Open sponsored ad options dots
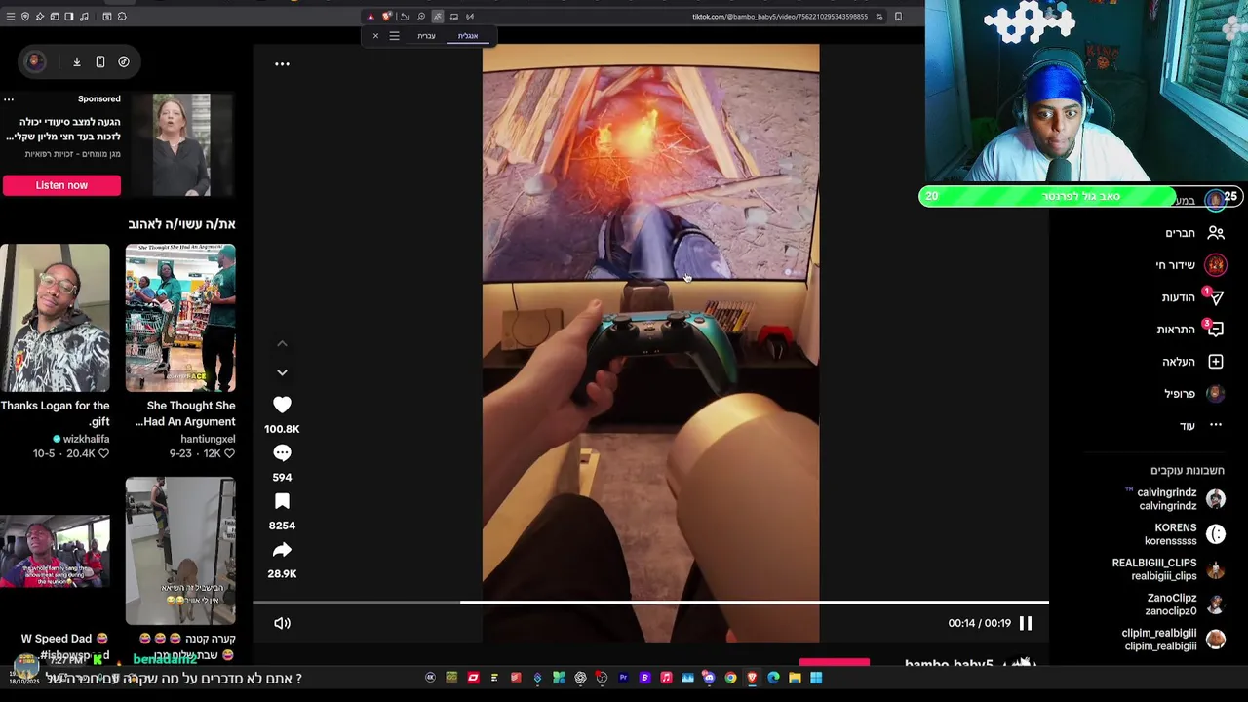The image size is (1248, 702). tap(9, 99)
